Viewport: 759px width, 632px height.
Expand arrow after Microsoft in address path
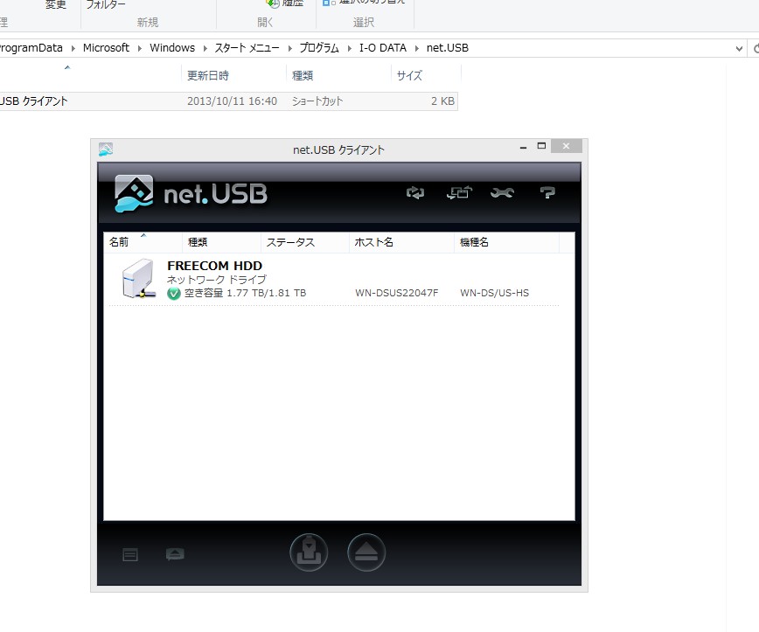tap(139, 48)
